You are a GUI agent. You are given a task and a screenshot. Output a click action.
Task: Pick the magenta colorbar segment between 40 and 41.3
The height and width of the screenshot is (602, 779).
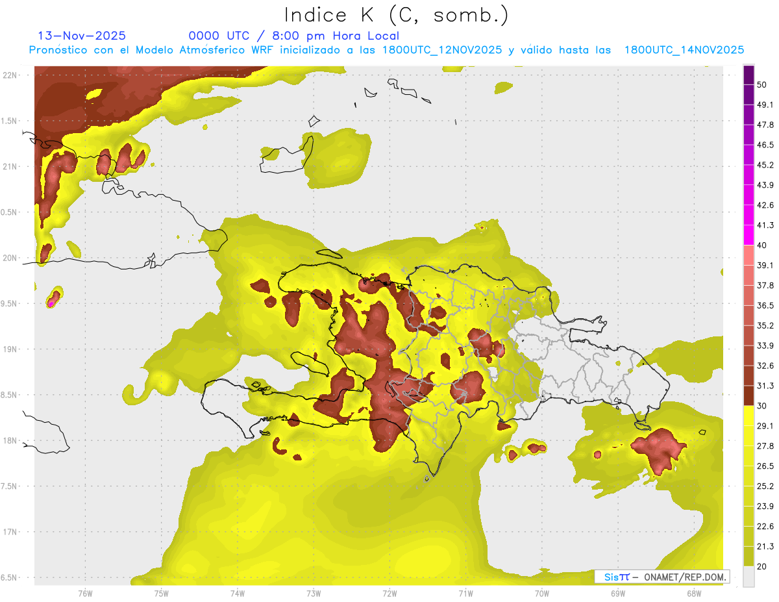748,235
